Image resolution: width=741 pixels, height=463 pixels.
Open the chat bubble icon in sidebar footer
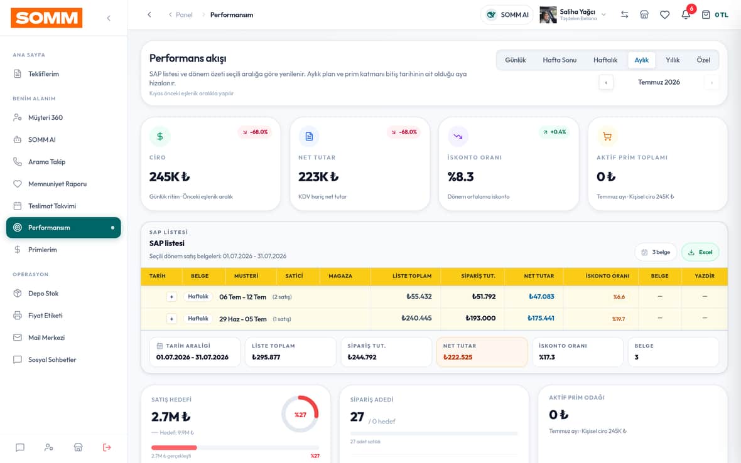click(x=20, y=447)
